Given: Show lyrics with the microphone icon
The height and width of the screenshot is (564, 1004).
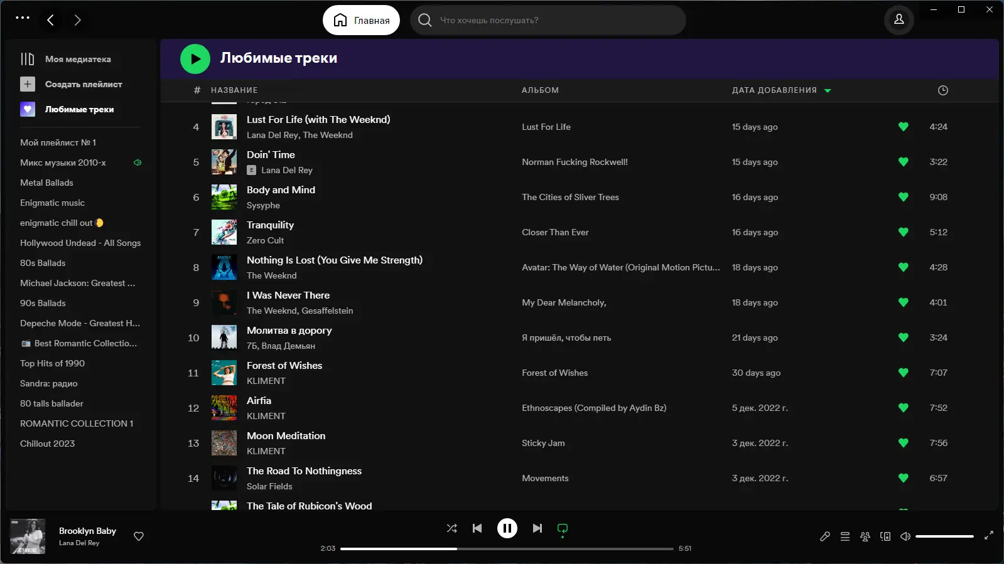Looking at the screenshot, I should click(x=825, y=536).
